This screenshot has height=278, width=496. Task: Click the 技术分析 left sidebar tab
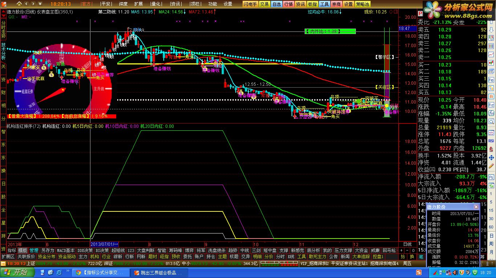3,51
